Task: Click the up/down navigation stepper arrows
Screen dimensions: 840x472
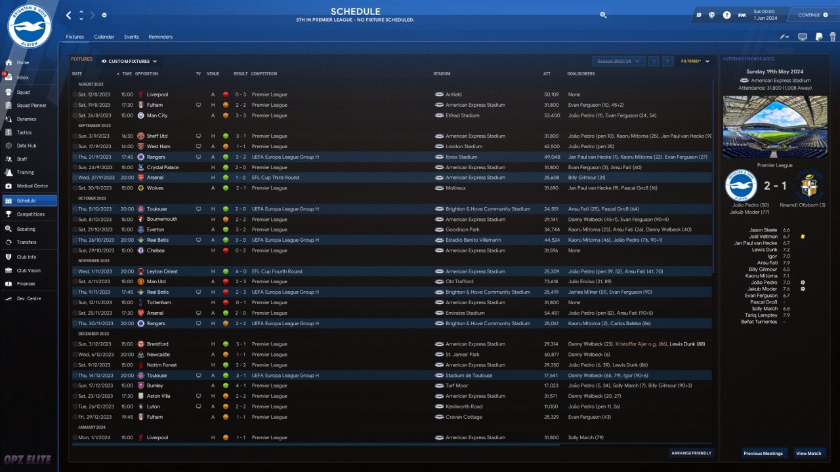Action: pos(81,15)
